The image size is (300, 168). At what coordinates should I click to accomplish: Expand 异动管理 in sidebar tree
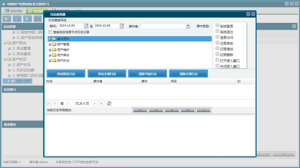9,48
